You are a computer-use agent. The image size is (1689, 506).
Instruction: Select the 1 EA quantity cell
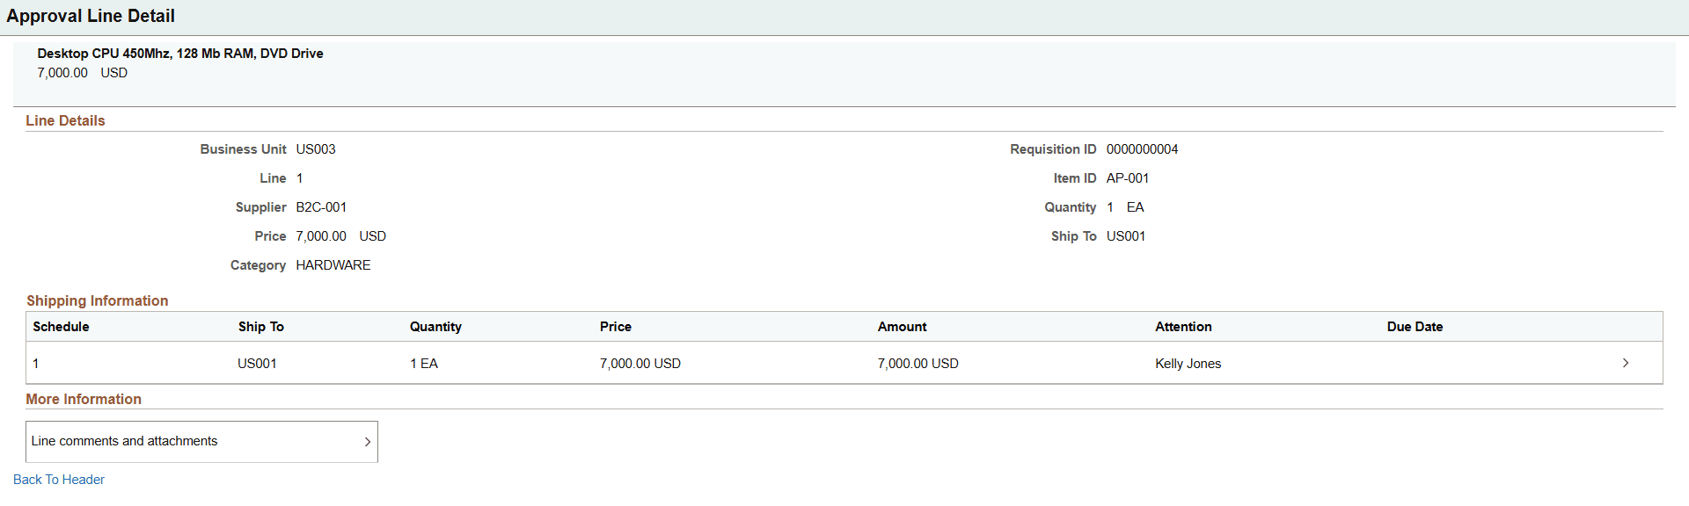pos(424,364)
